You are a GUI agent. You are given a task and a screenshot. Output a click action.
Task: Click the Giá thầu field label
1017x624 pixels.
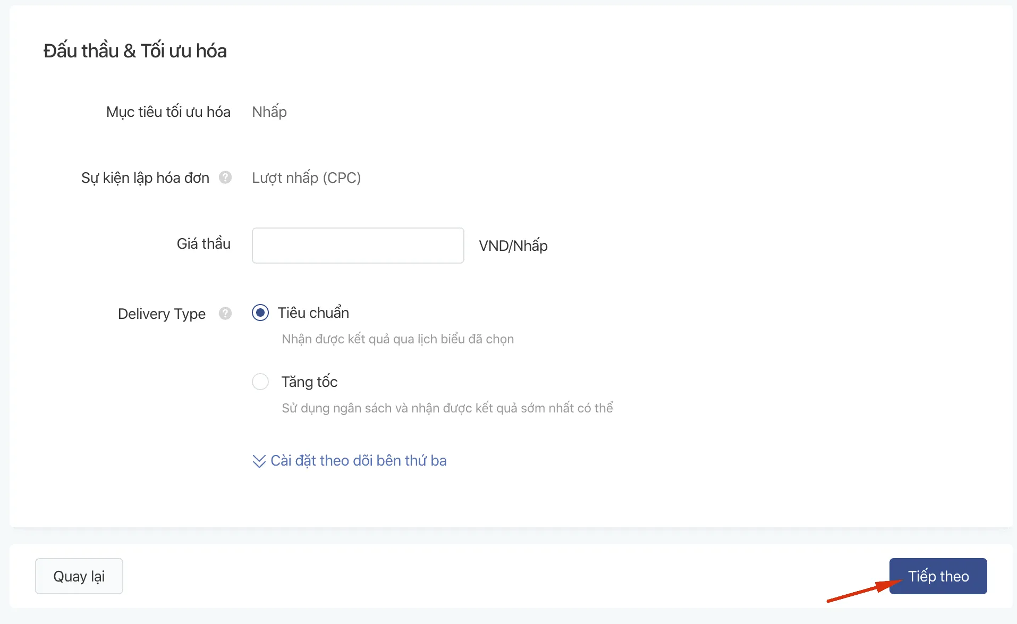(x=204, y=243)
